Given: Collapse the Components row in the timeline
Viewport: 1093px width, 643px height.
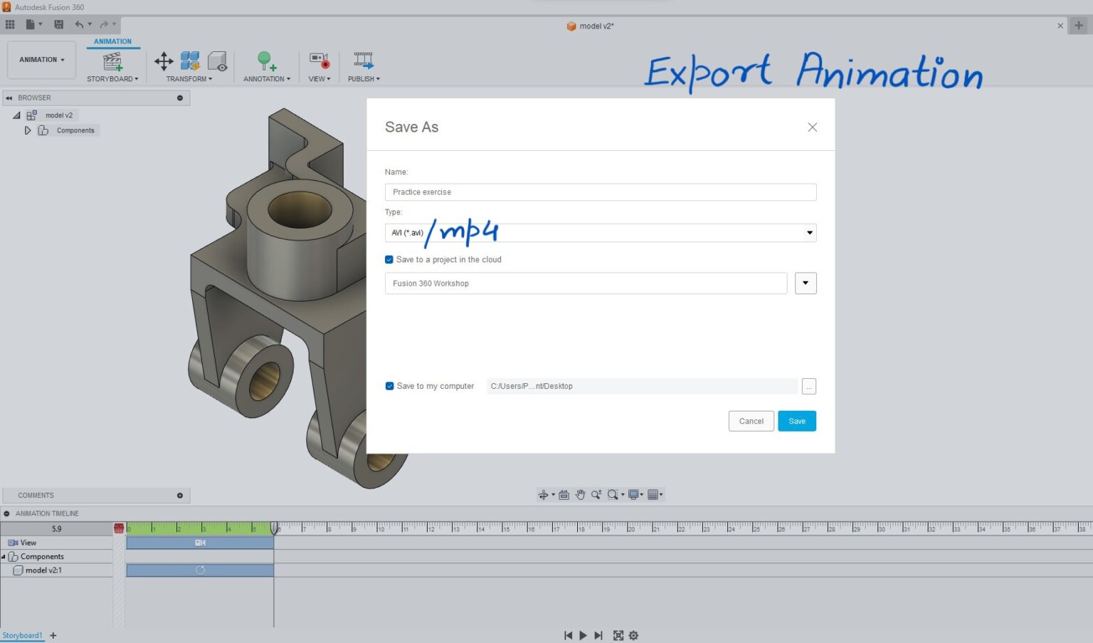Looking at the screenshot, I should (6, 556).
